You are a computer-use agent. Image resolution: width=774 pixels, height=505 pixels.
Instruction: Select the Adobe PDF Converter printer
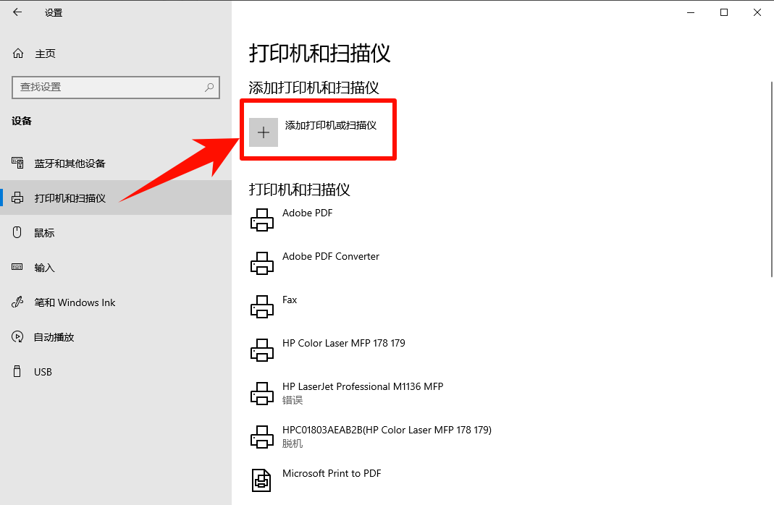point(261,263)
